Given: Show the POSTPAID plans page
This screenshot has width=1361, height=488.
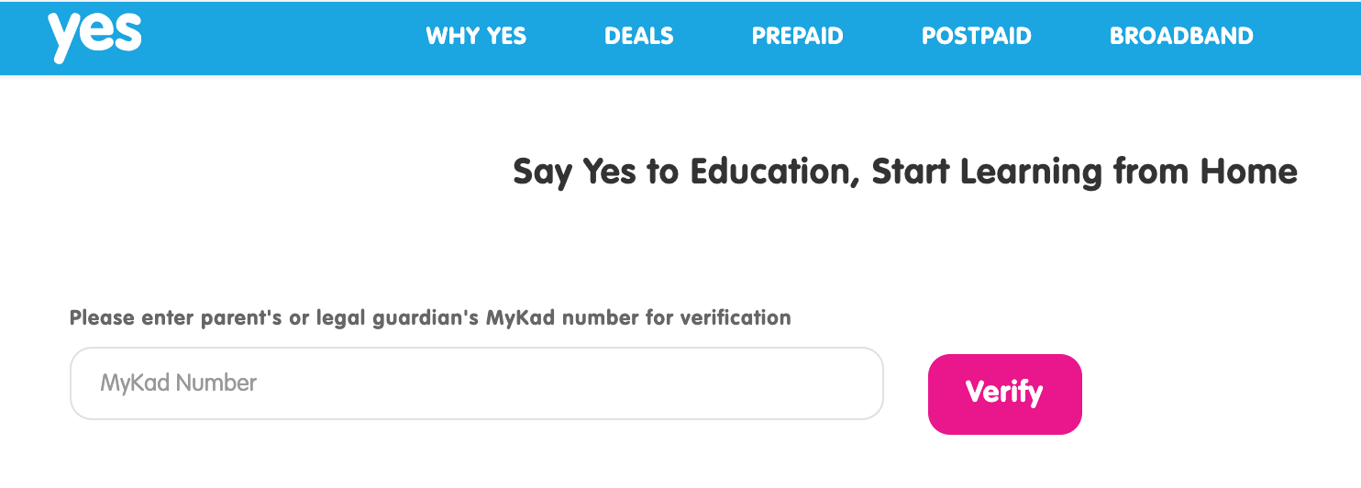Looking at the screenshot, I should point(977,37).
